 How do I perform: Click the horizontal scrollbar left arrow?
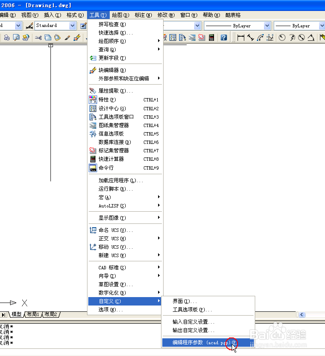302,314
